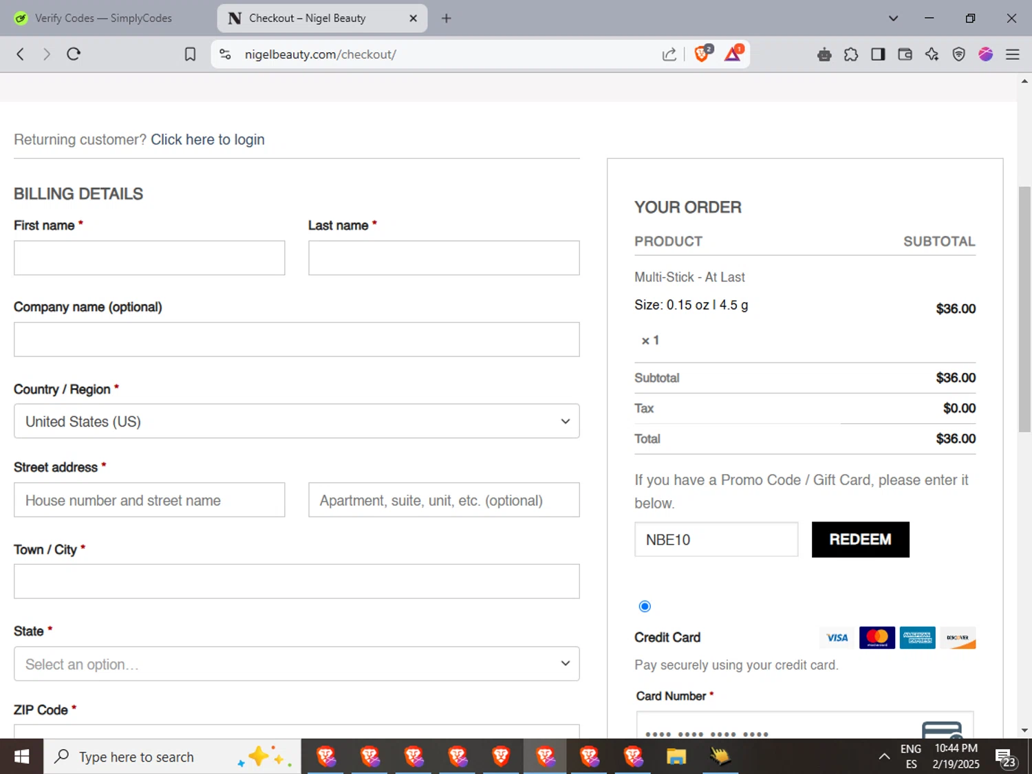Click the American Express logo
Viewport: 1032px width, 774px height.
click(918, 638)
